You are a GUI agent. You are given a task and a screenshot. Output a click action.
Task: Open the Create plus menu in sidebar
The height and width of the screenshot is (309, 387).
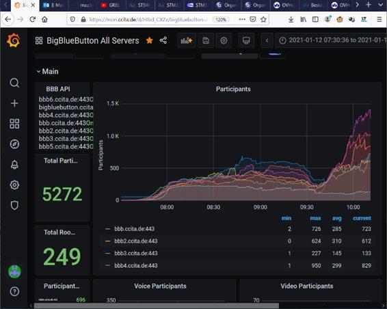(14, 103)
